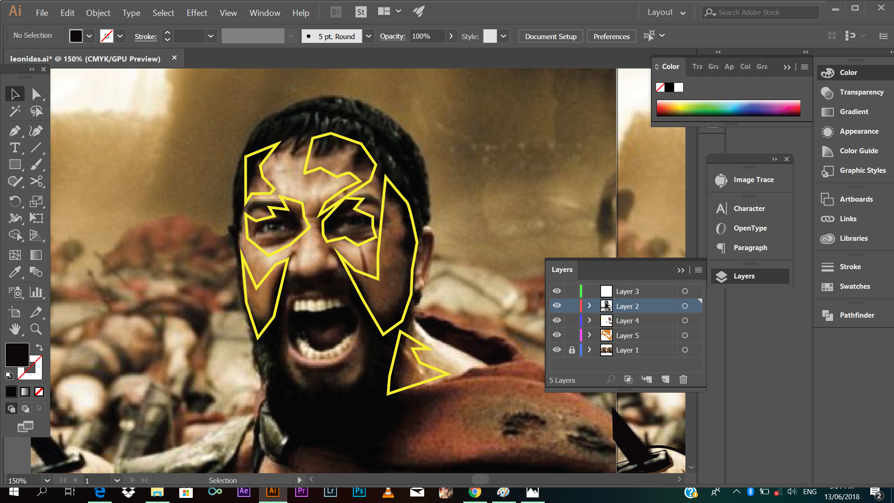894x503 pixels.
Task: Click the Preferences button
Action: (x=611, y=36)
